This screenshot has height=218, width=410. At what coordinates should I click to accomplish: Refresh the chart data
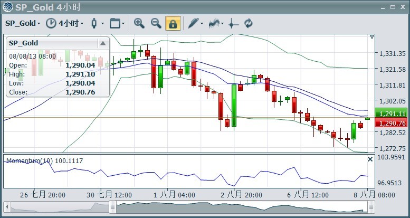(249, 23)
